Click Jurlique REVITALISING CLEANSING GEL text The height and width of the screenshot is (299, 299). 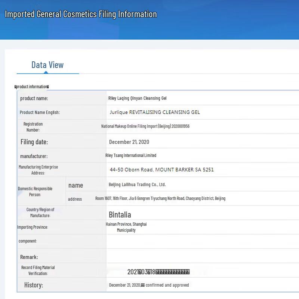point(155,112)
